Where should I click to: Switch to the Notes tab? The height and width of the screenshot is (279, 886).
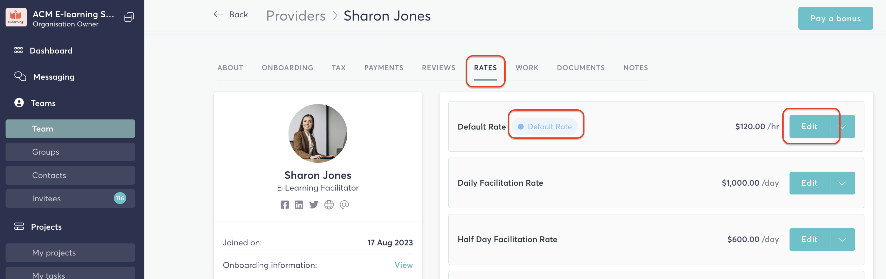tap(635, 68)
